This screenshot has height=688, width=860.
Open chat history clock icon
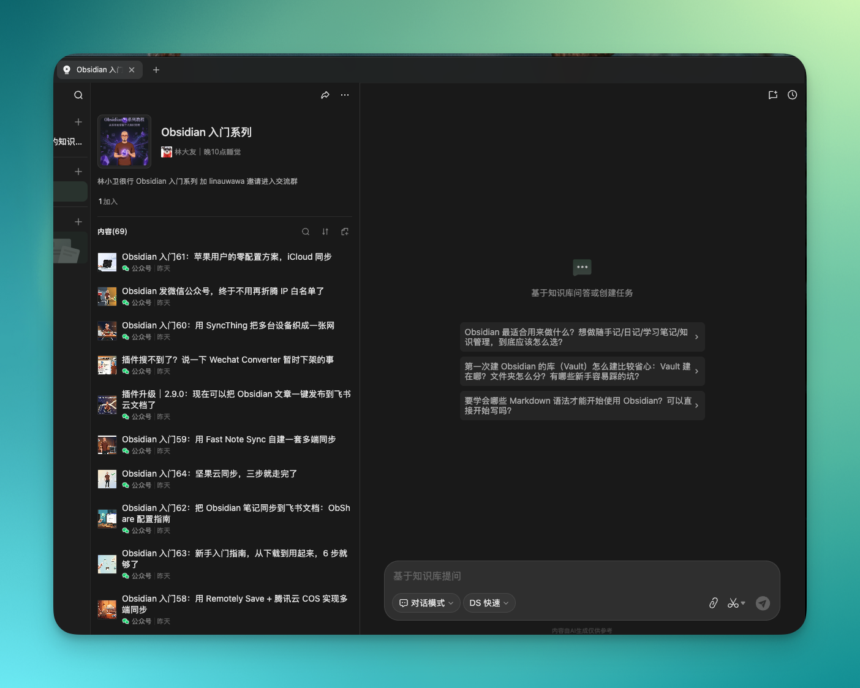pyautogui.click(x=793, y=95)
